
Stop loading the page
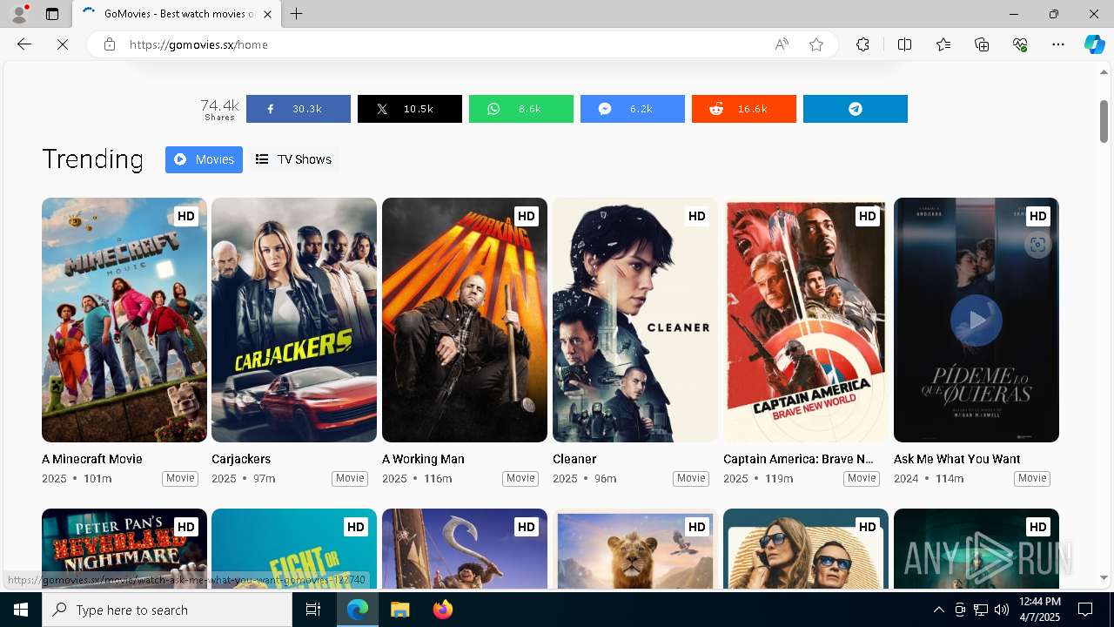point(63,44)
